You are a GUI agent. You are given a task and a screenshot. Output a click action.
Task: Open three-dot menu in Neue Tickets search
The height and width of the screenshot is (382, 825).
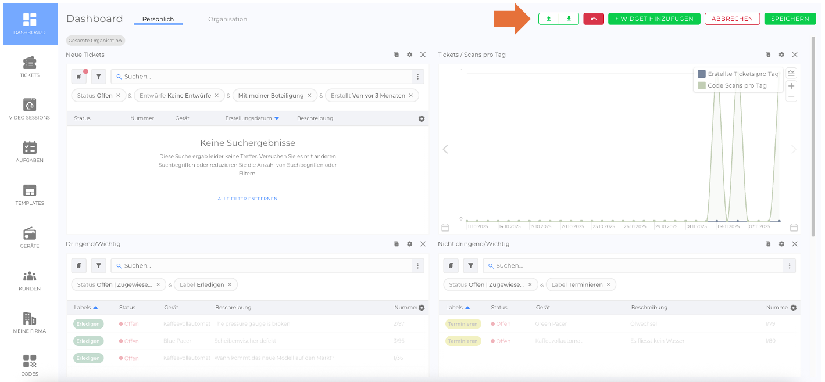pyautogui.click(x=417, y=77)
